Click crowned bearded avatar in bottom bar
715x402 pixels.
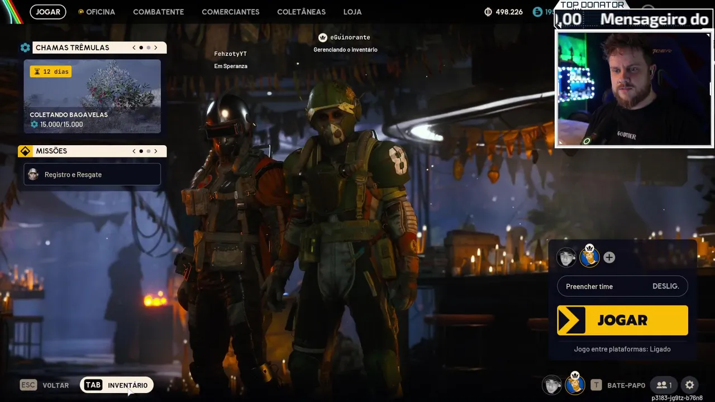575,384
